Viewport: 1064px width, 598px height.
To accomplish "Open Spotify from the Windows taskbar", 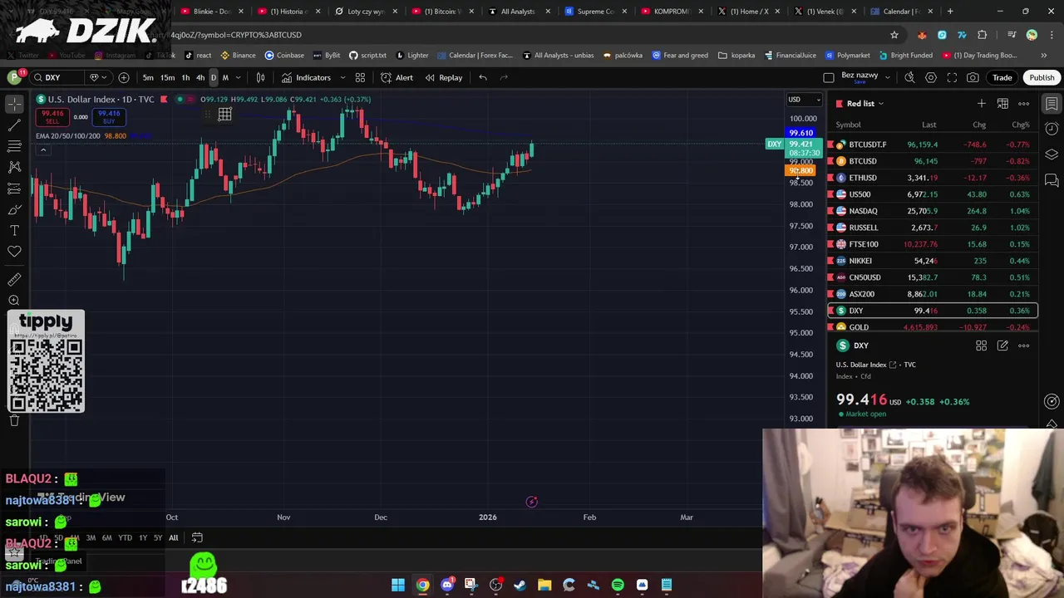I will click(x=618, y=585).
